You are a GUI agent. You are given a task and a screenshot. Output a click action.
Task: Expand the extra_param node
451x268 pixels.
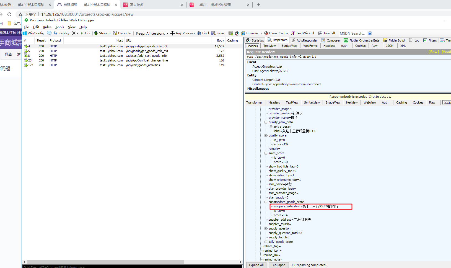271,127
